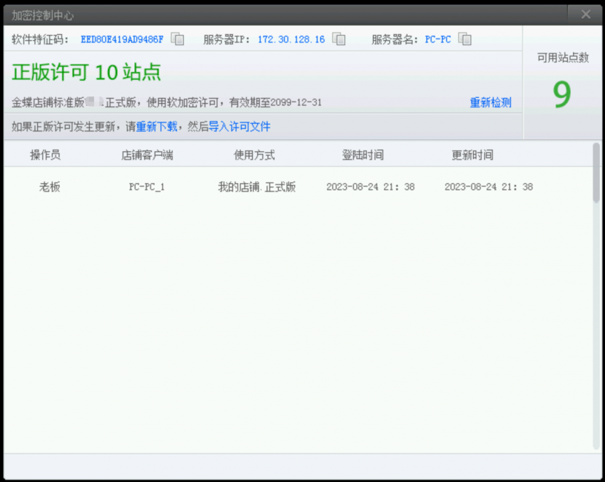Close the 加密控制中心 window
Image resolution: width=605 pixels, height=482 pixels.
pos(585,14)
